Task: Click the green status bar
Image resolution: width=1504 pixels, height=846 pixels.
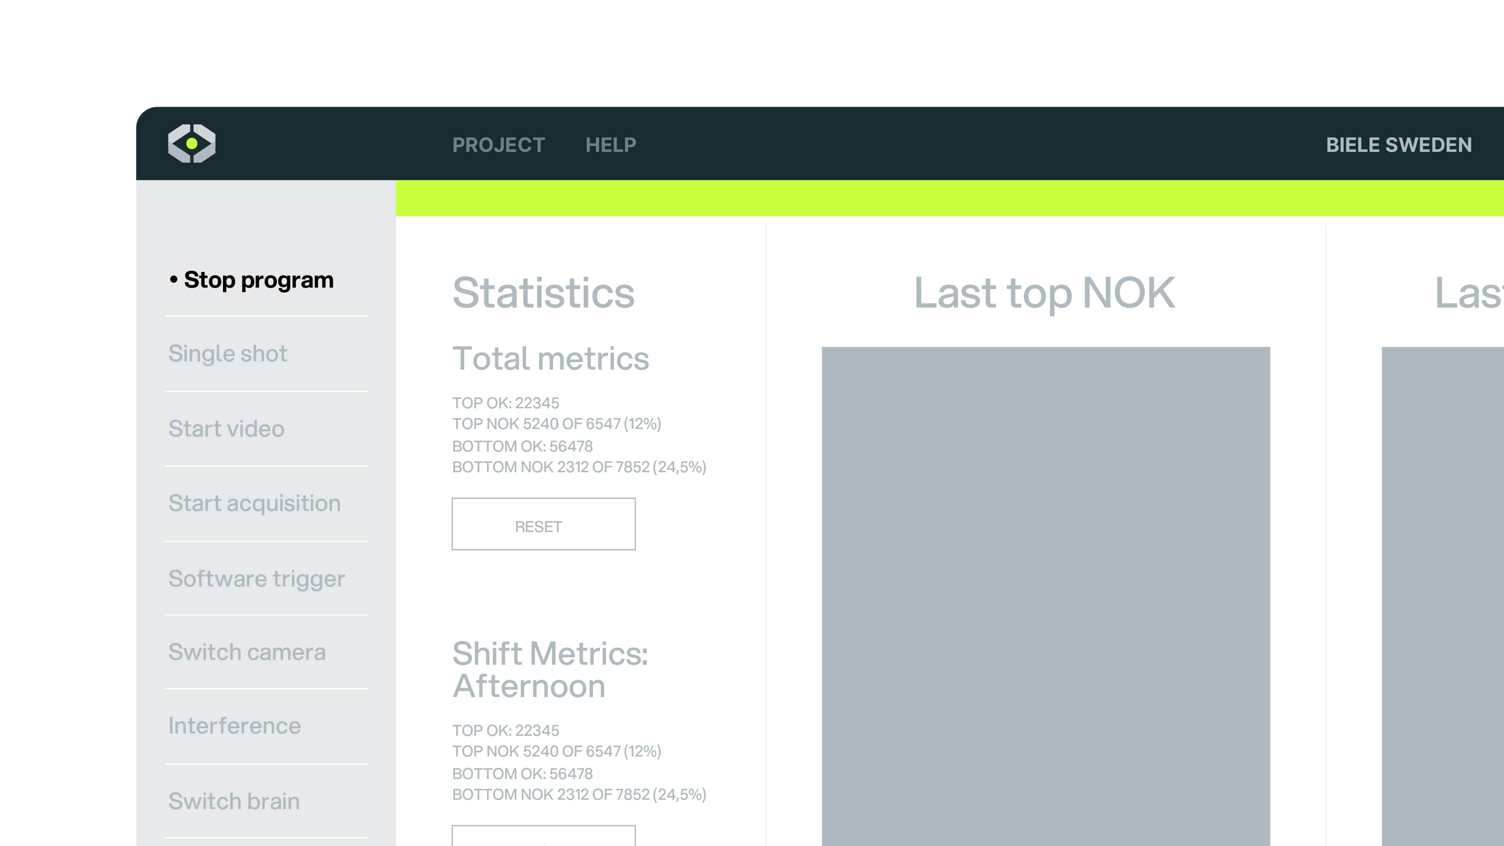Action: tap(949, 199)
